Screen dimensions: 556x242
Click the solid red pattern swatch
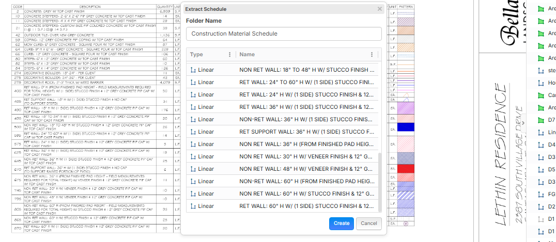(406, 168)
